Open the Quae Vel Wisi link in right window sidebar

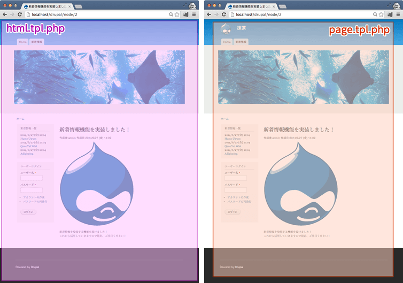(233, 146)
